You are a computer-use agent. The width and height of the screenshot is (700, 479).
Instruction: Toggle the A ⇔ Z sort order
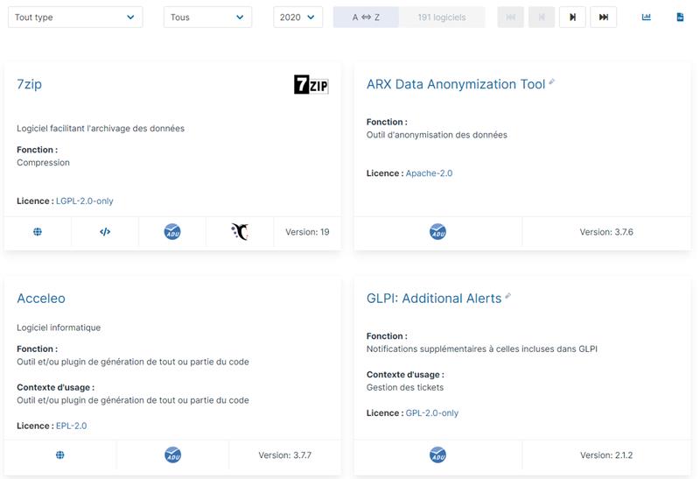366,17
